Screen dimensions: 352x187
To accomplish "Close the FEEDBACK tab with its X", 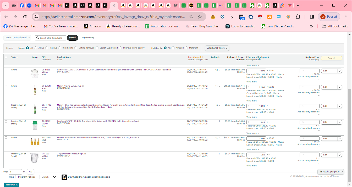I will click(x=17, y=185).
